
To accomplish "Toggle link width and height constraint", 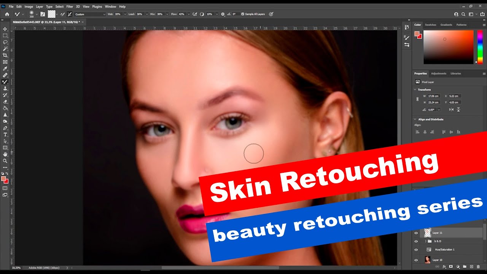I will [x=417, y=99].
